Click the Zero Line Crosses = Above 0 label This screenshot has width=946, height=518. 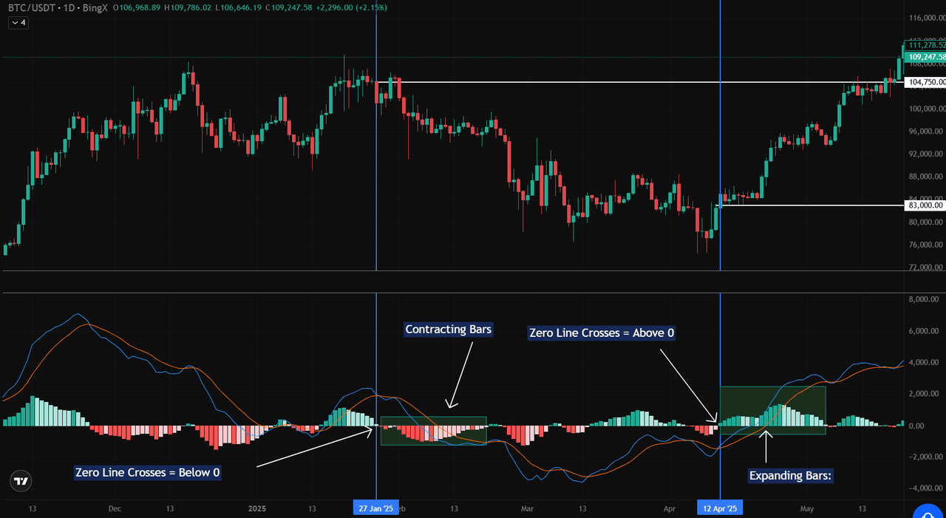pyautogui.click(x=602, y=333)
